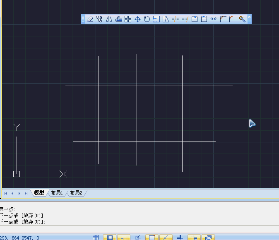Enable Polar tracking in status bar

tap(138, 238)
